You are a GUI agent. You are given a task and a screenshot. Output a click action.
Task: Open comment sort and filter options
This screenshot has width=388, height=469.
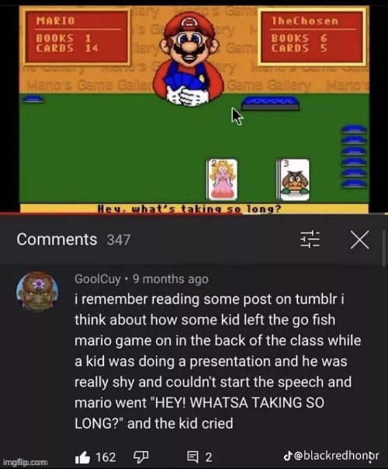point(310,240)
